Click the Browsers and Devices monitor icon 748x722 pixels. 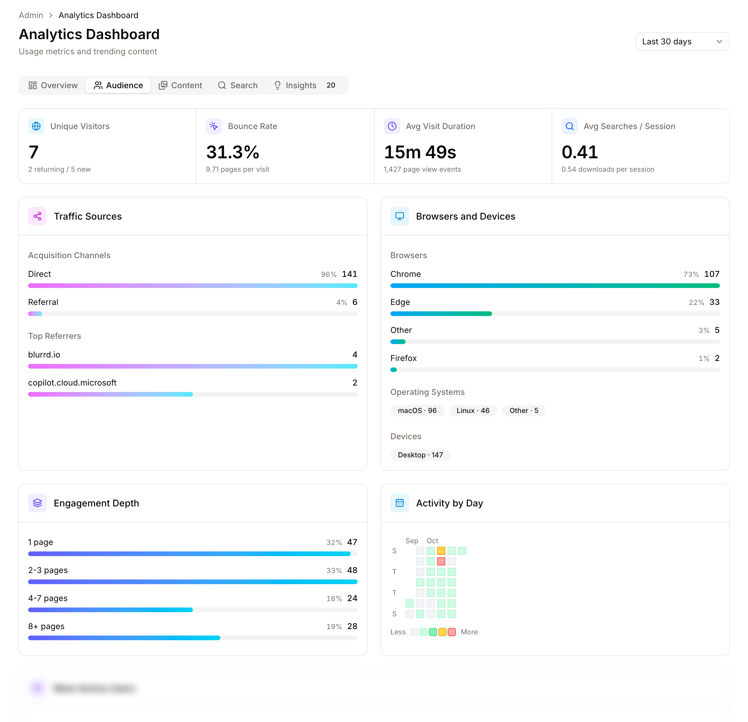coord(400,216)
